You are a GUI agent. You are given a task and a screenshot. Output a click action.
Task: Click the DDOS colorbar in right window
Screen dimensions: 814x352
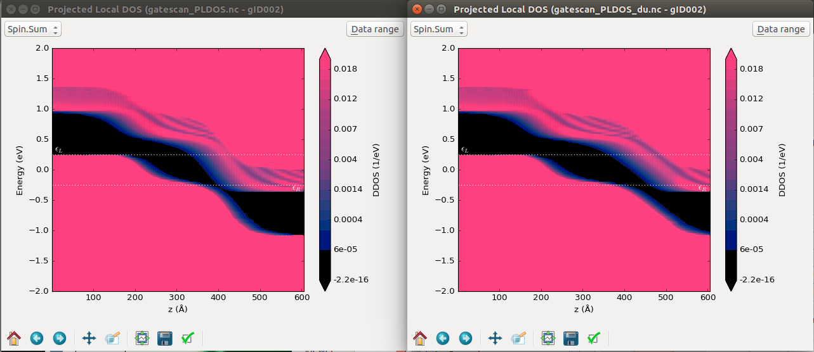point(730,170)
